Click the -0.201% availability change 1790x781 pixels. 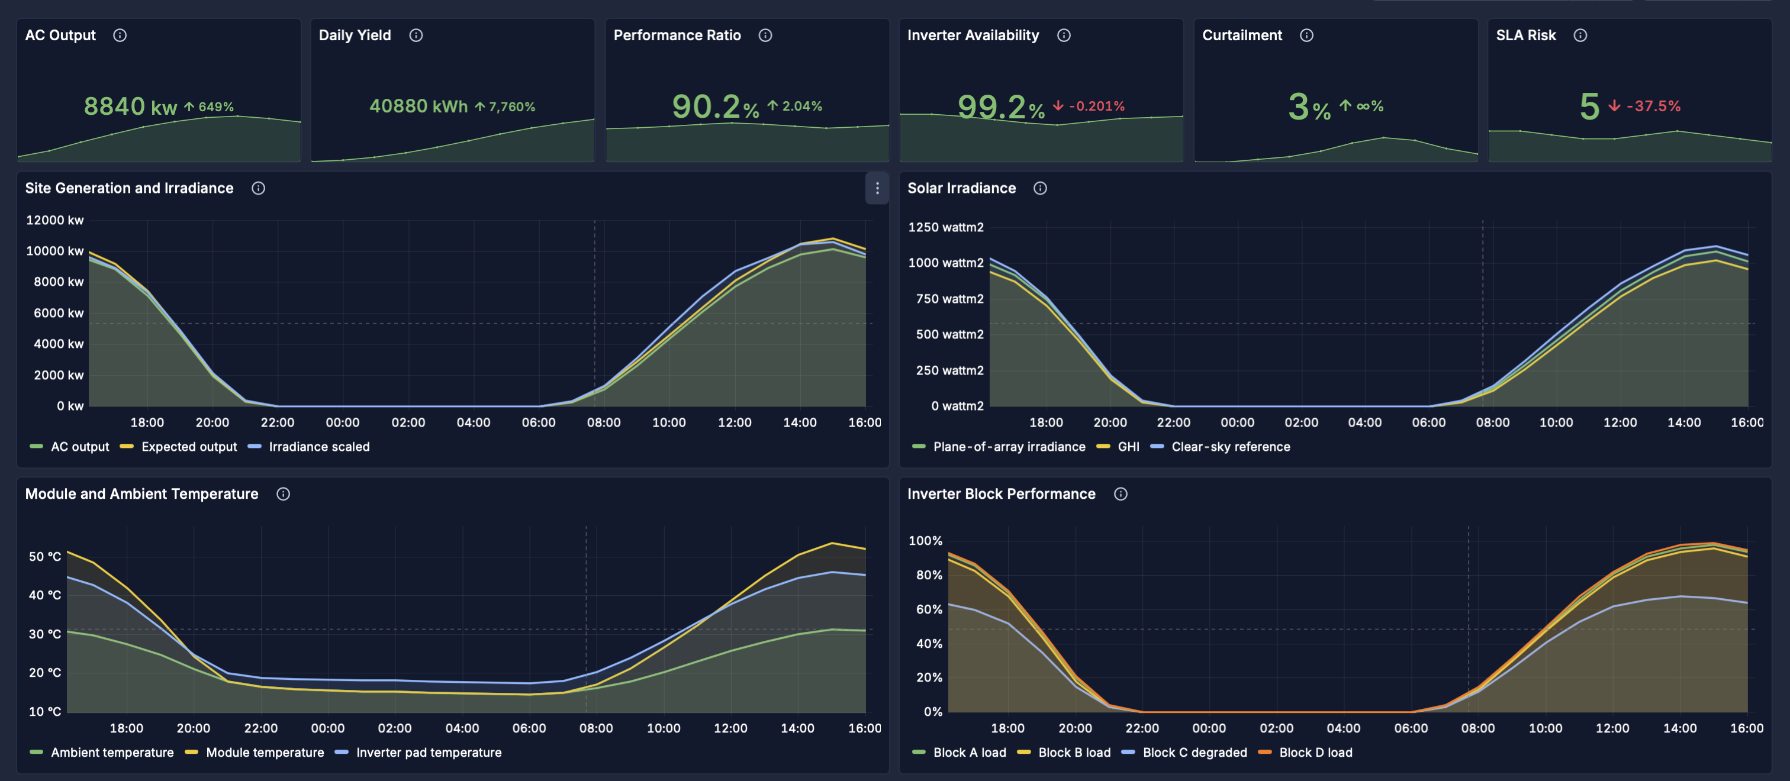click(1088, 106)
